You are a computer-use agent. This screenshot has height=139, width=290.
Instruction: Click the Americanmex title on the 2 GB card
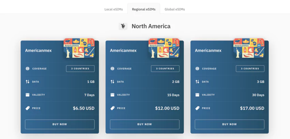(123, 51)
